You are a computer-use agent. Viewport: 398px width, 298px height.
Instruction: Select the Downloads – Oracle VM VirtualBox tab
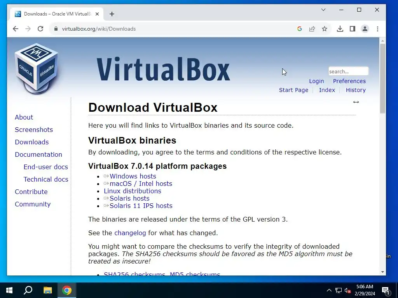pos(57,14)
